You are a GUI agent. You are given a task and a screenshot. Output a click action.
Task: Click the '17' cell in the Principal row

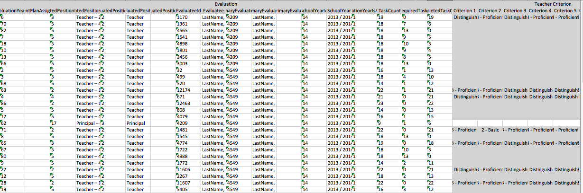click(x=62, y=123)
